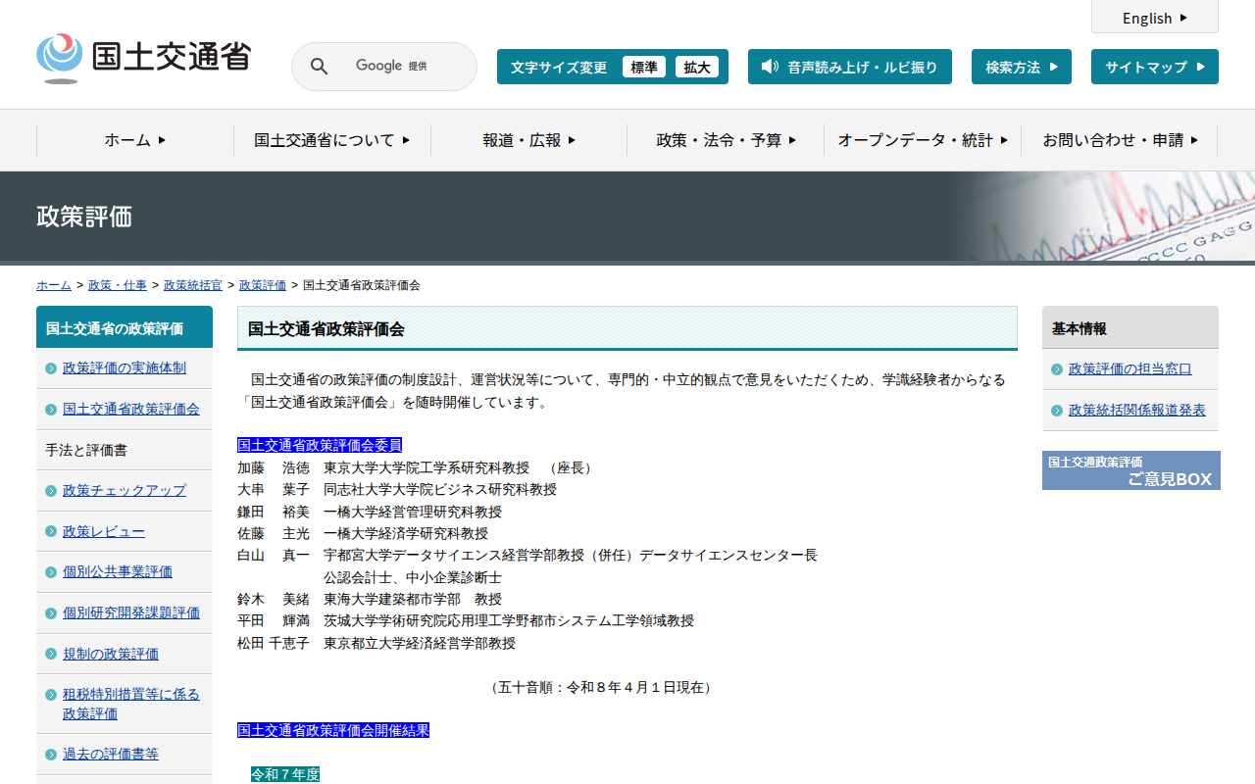Open the ご意見BOX banner
The image size is (1255, 784).
(x=1130, y=470)
